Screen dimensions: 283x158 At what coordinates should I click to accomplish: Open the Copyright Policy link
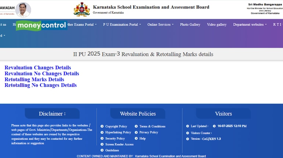tap(116, 126)
